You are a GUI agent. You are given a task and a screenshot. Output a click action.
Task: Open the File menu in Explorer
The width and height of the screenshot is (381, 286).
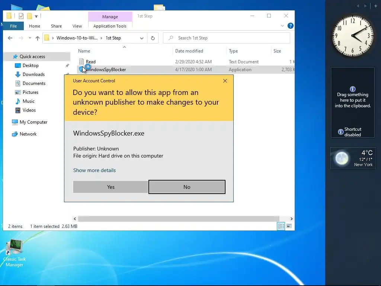(13, 26)
